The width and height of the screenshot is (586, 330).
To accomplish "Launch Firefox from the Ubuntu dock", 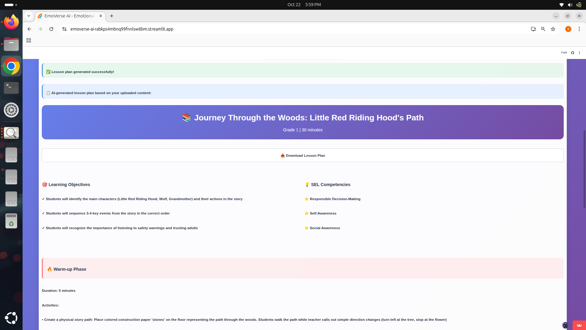I will click(11, 22).
